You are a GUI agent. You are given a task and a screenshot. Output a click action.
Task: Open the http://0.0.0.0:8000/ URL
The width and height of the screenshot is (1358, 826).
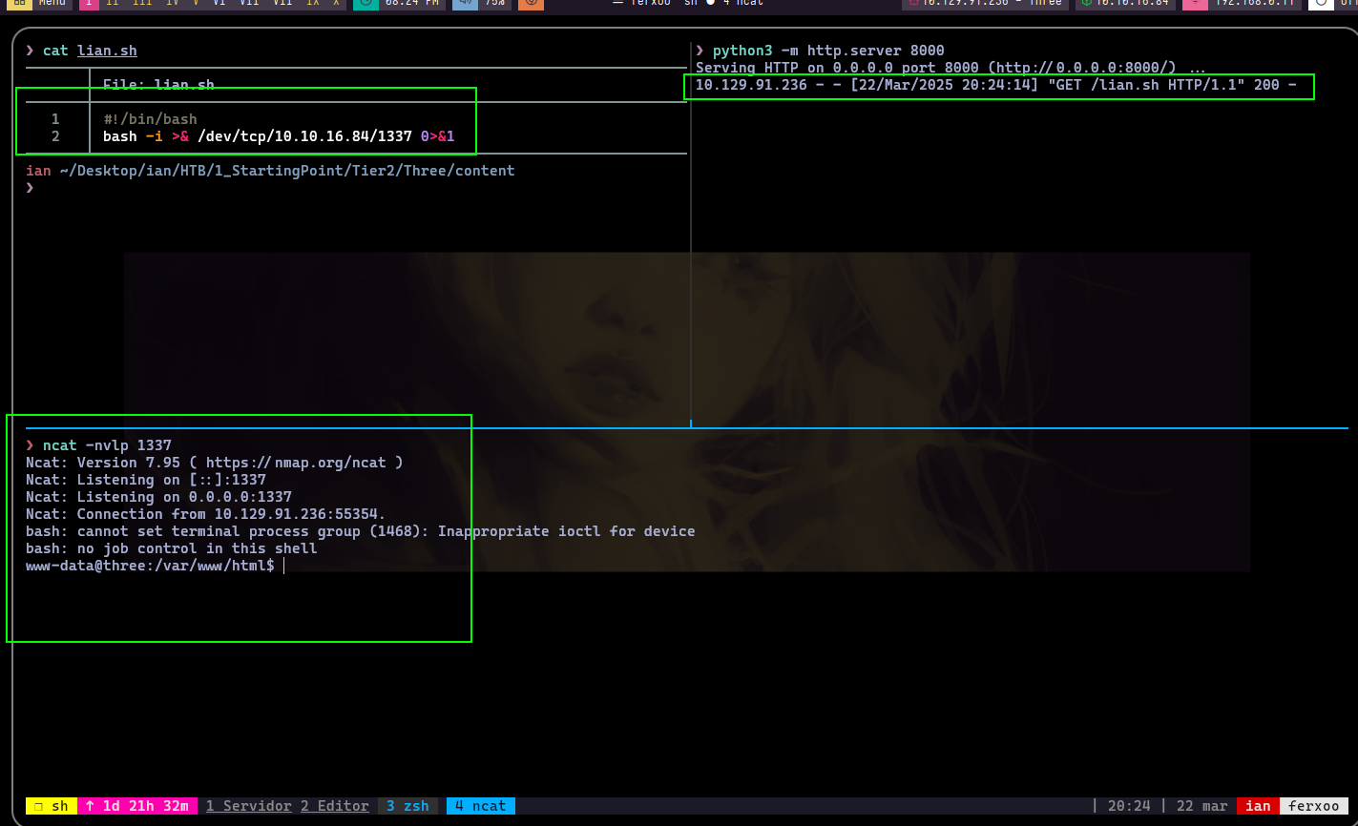(1081, 68)
